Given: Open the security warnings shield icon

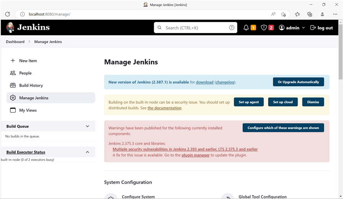Looking at the screenshot, I should click(264, 28).
